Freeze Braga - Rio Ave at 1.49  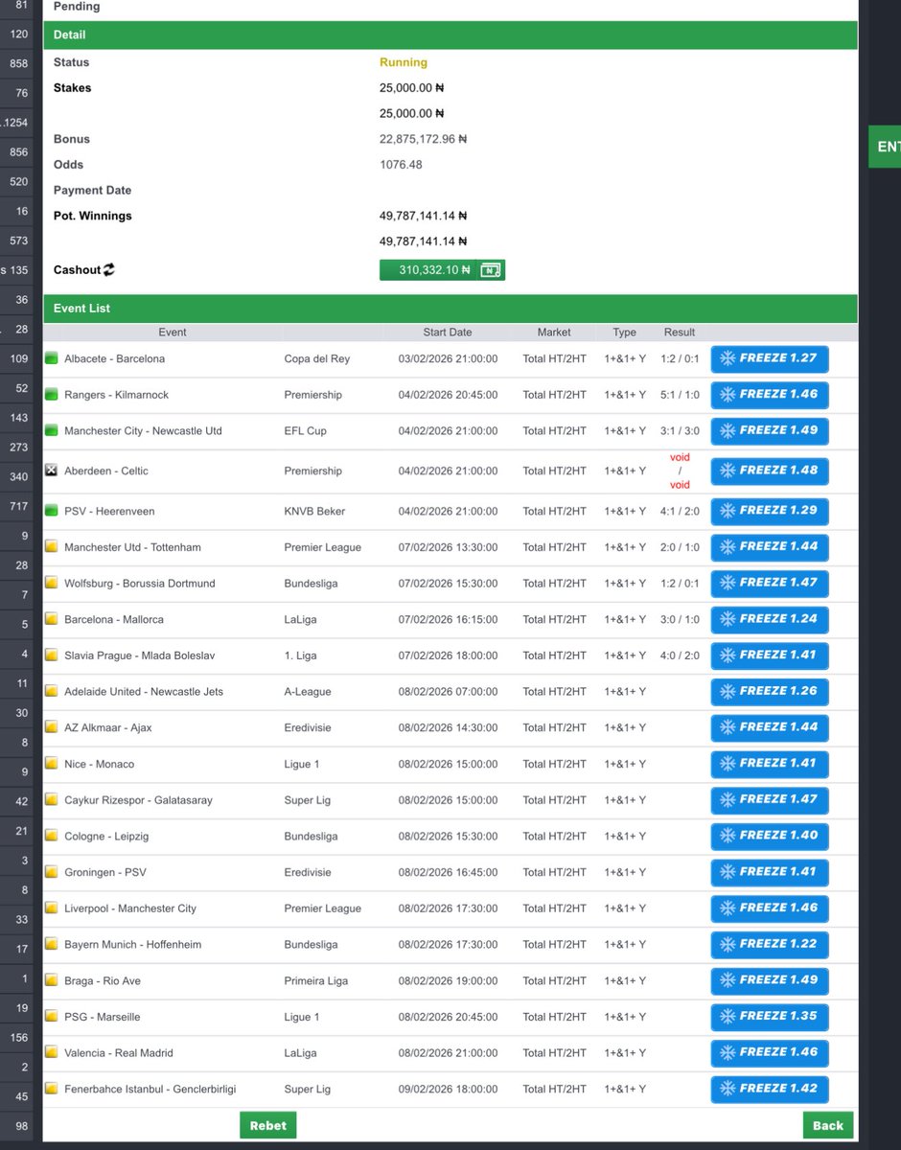[770, 980]
